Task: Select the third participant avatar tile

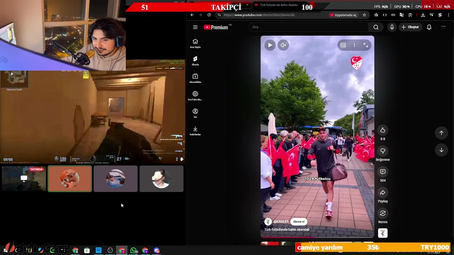Action: [x=116, y=179]
